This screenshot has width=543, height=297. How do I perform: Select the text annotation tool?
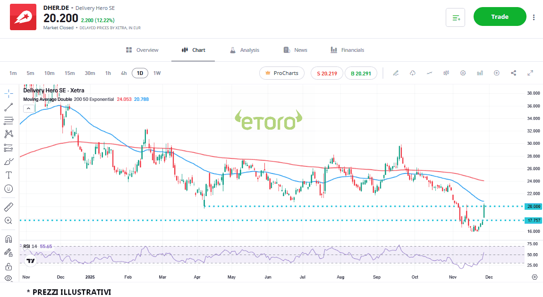[8, 175]
